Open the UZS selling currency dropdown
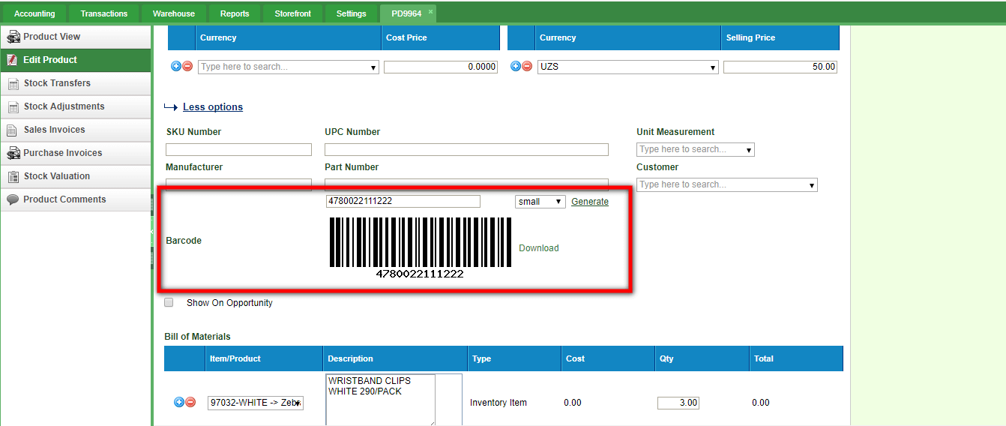The width and height of the screenshot is (1006, 426). 628,67
